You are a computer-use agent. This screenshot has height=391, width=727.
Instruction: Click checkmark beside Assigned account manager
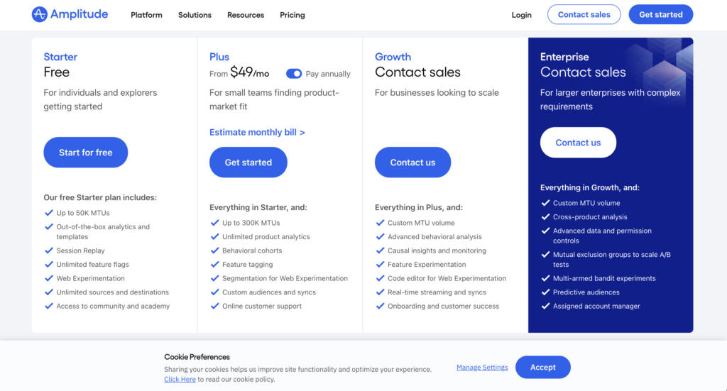tap(546, 306)
